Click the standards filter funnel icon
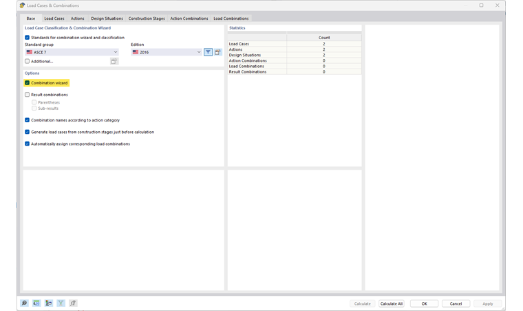This screenshot has width=523, height=311. click(x=208, y=52)
